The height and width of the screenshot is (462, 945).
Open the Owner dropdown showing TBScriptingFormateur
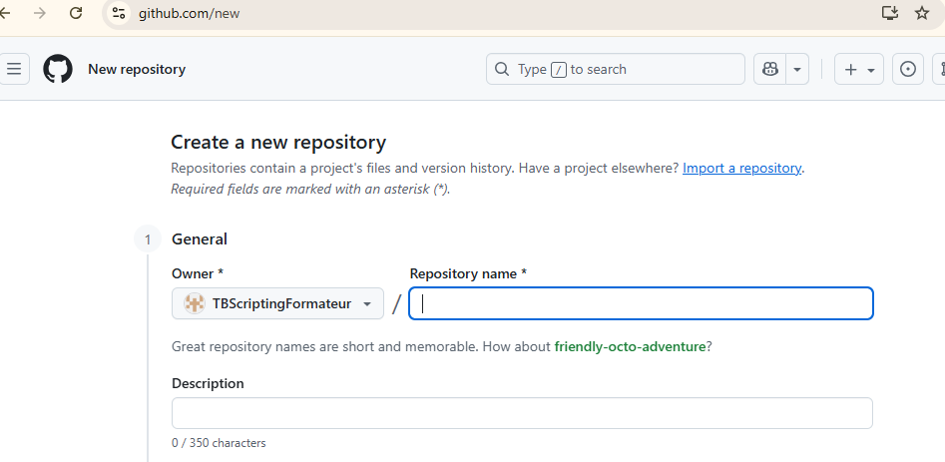tap(277, 303)
